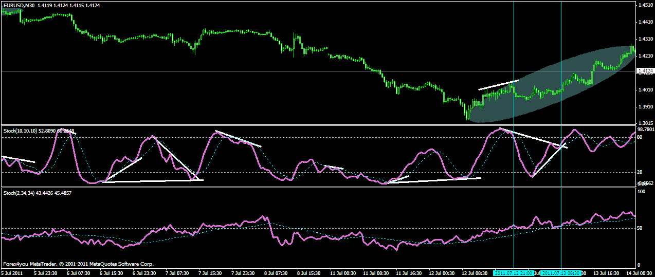
Task: Click the 1.4310 level on price scale
Action: [x=645, y=39]
